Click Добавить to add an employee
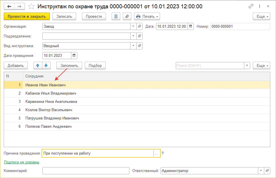This screenshot has height=178, width=276. pos(16,65)
